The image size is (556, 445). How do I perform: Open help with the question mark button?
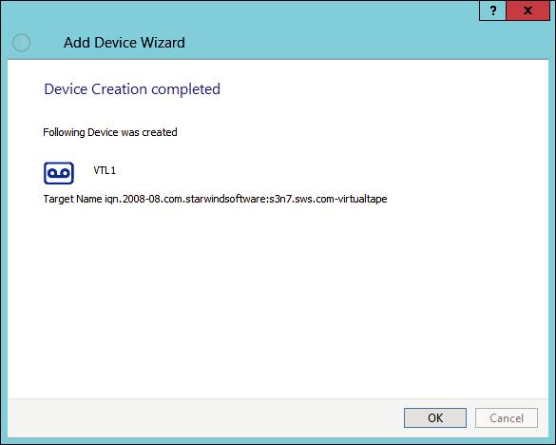[492, 10]
